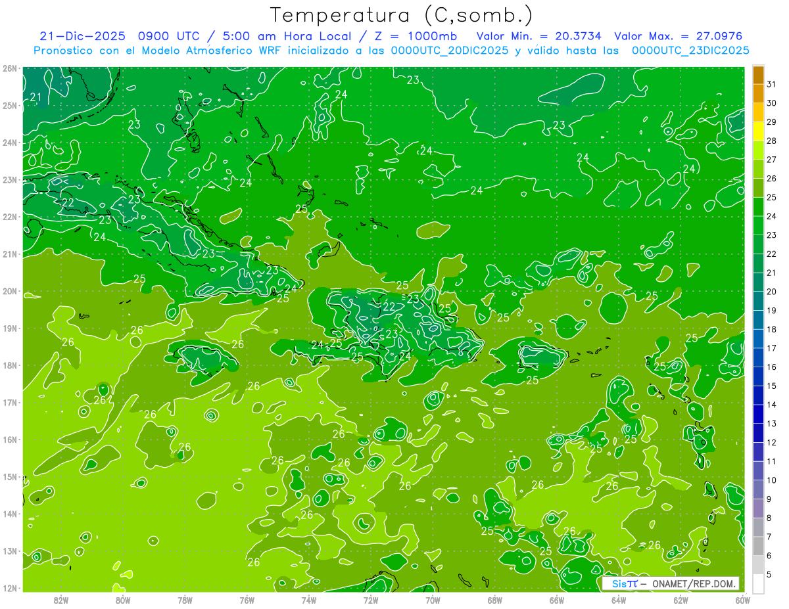Click 'Valor Max. = 27.0976' text

pyautogui.click(x=680, y=36)
